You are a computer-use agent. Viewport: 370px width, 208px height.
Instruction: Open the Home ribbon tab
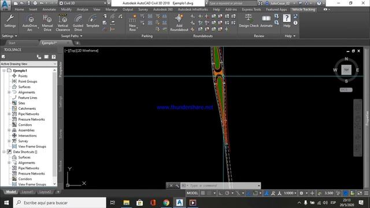(19, 9)
